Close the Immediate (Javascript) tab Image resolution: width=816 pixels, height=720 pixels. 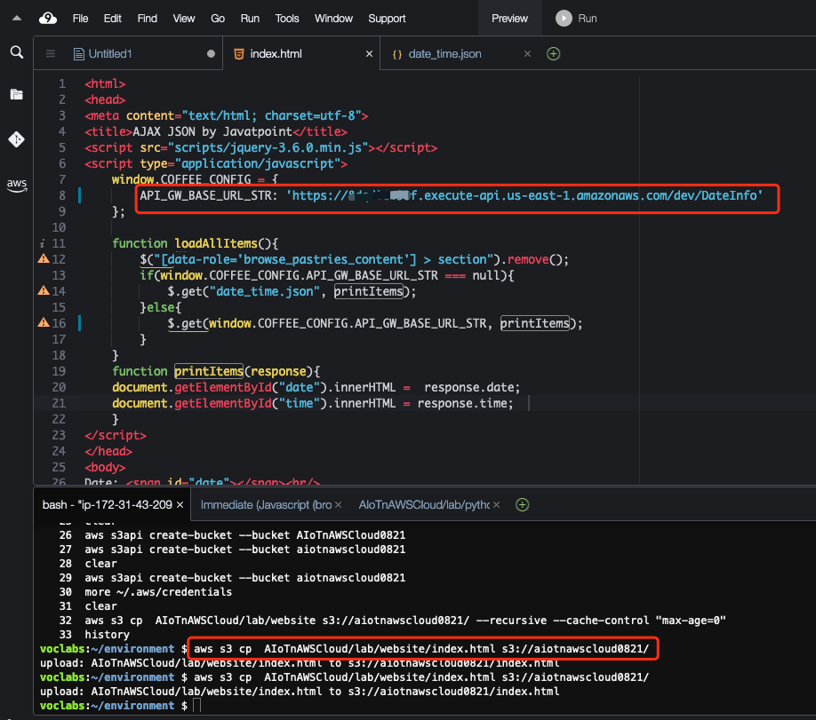coord(339,505)
